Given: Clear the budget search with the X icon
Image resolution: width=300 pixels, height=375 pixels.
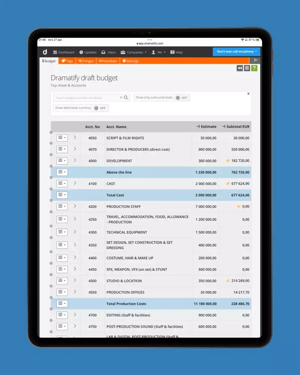Looking at the screenshot, I should pos(121,97).
